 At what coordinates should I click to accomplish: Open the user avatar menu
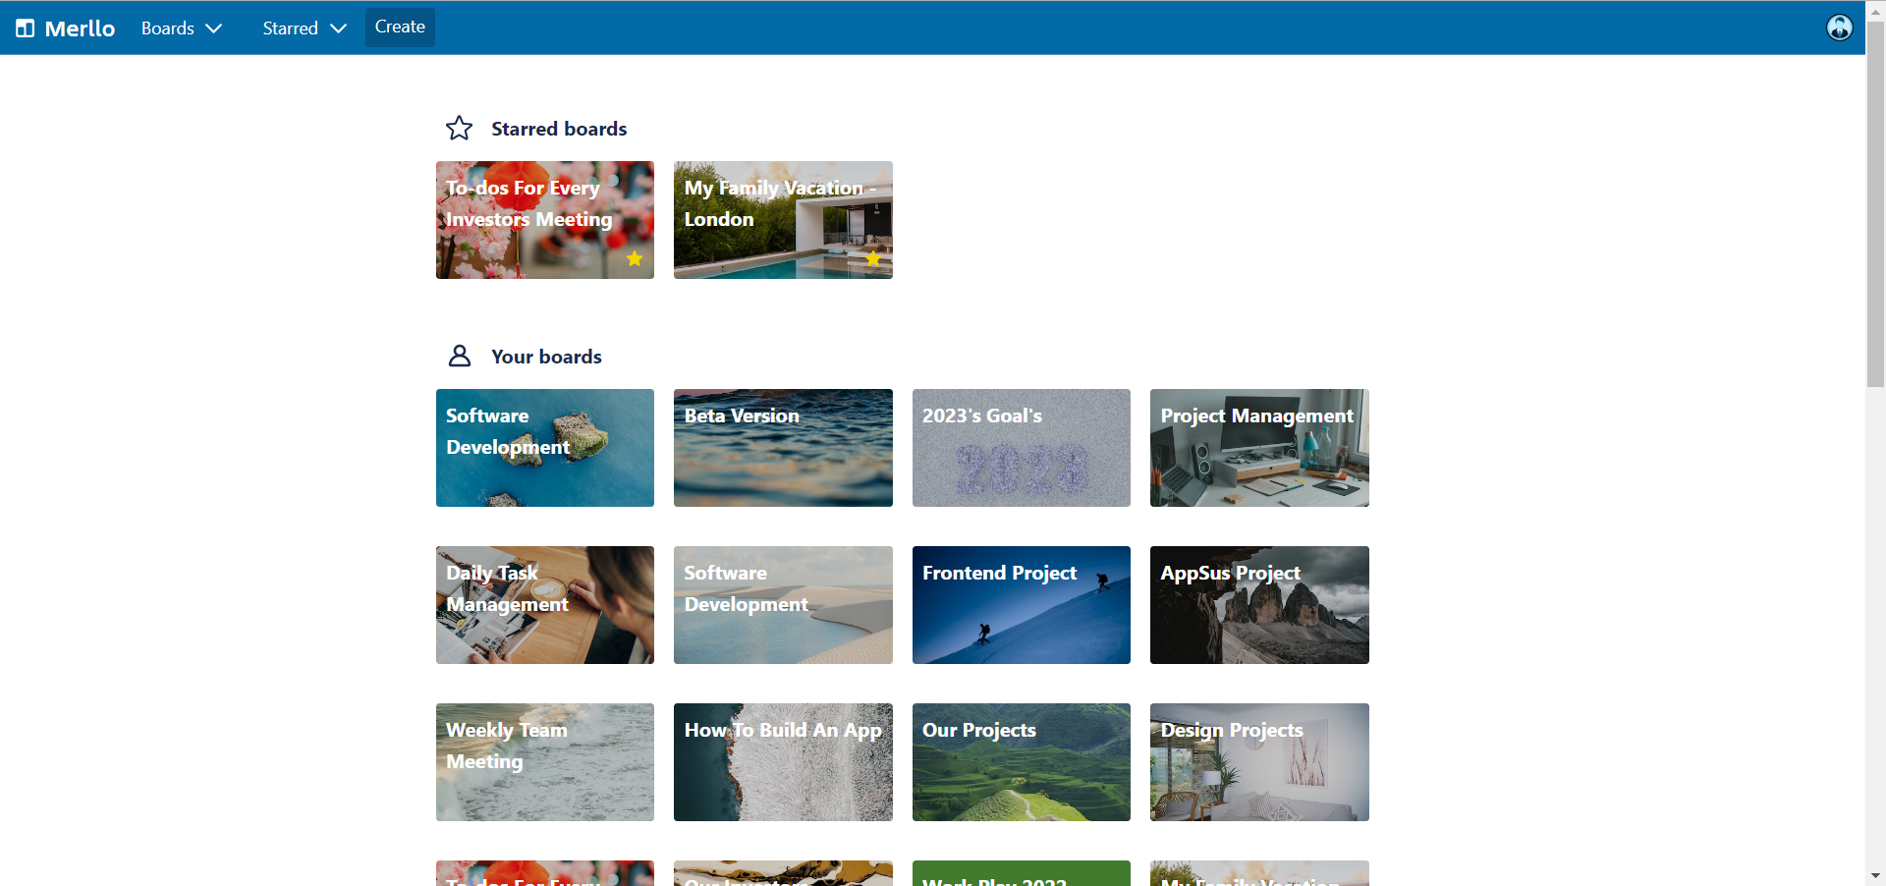[1839, 28]
